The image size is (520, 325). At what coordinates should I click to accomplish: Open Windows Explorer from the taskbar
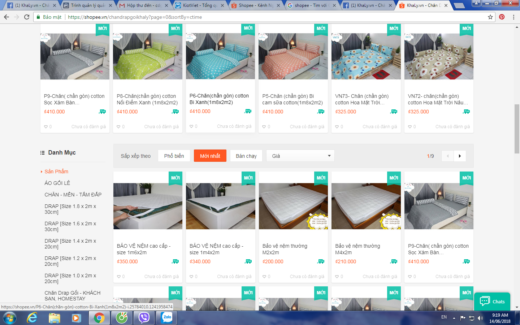pos(55,318)
